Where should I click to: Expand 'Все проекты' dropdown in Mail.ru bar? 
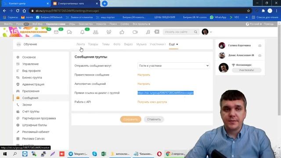click(x=141, y=24)
